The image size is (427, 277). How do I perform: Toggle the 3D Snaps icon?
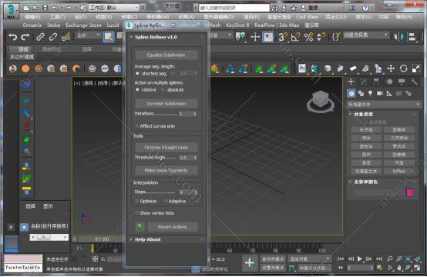pos(283,37)
